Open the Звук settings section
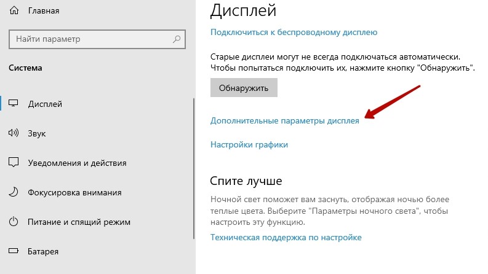This screenshot has height=274, width=488. [37, 133]
